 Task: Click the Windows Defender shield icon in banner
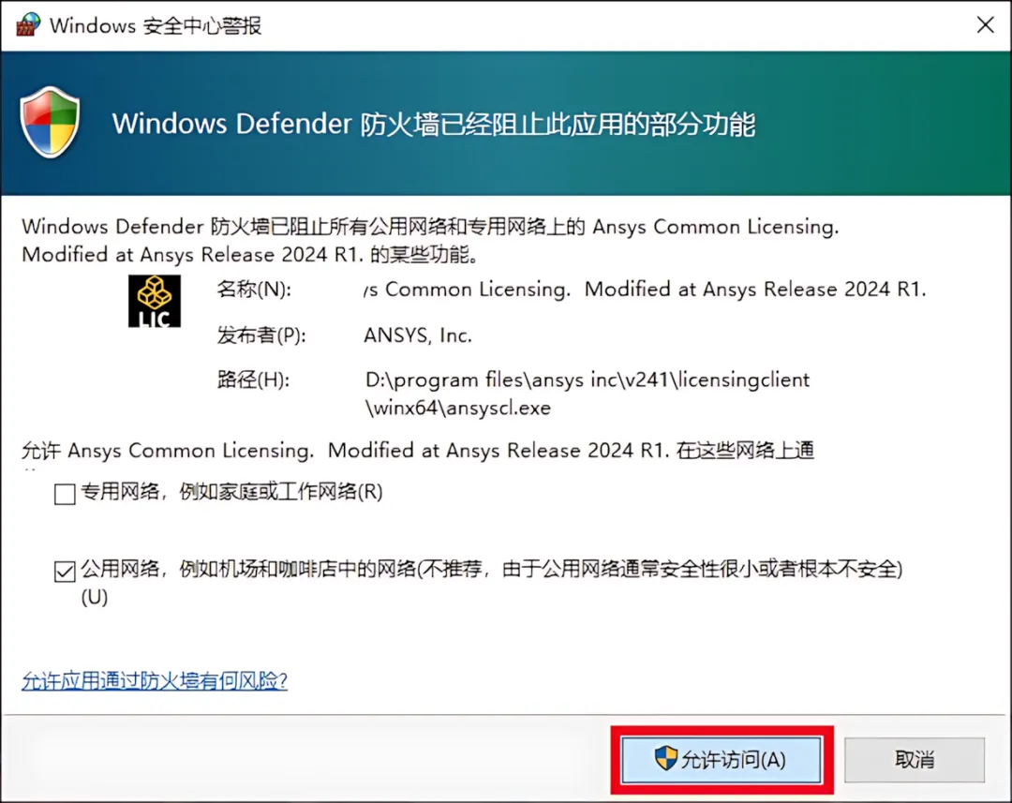51,123
